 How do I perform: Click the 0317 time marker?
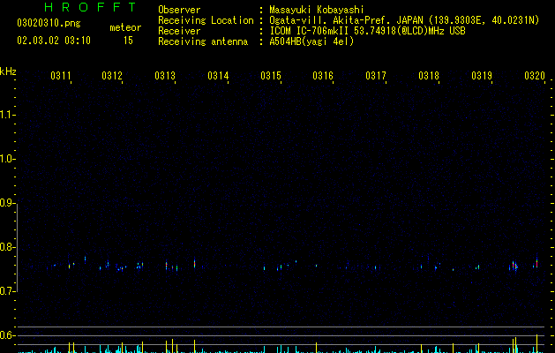(x=376, y=76)
